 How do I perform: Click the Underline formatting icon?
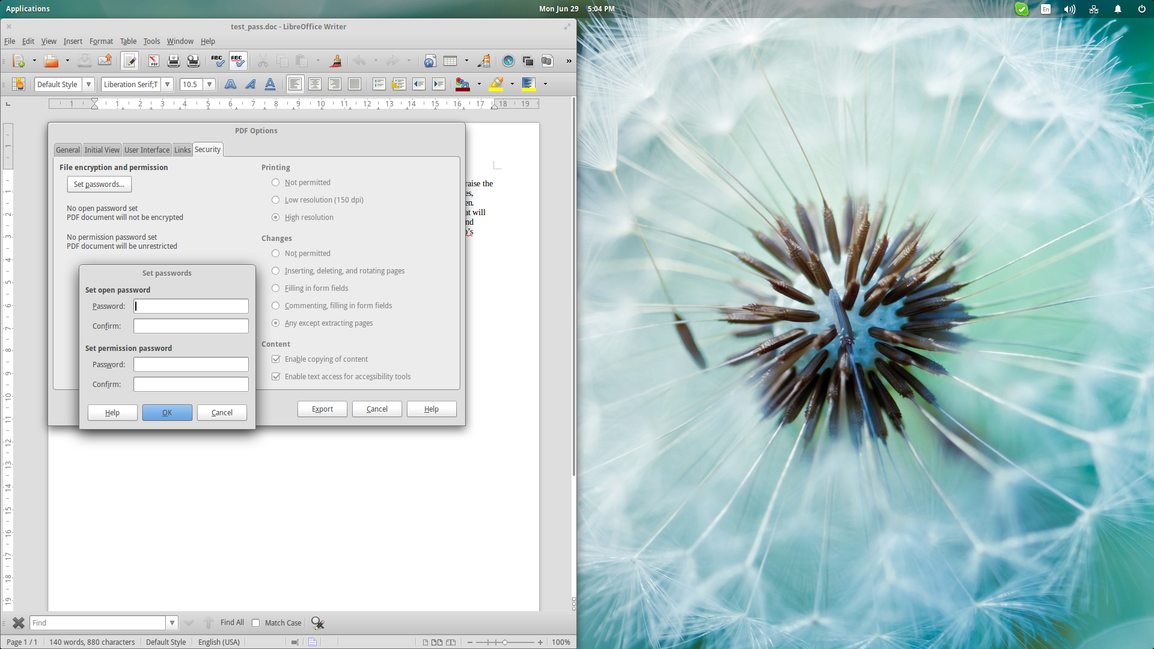pyautogui.click(x=270, y=84)
